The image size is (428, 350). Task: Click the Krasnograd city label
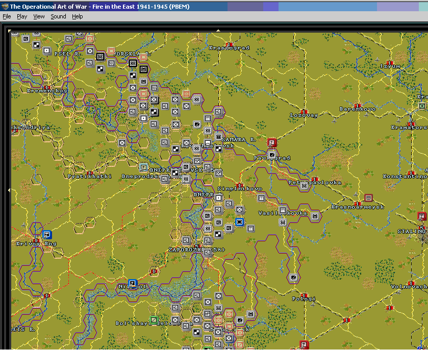click(229, 48)
